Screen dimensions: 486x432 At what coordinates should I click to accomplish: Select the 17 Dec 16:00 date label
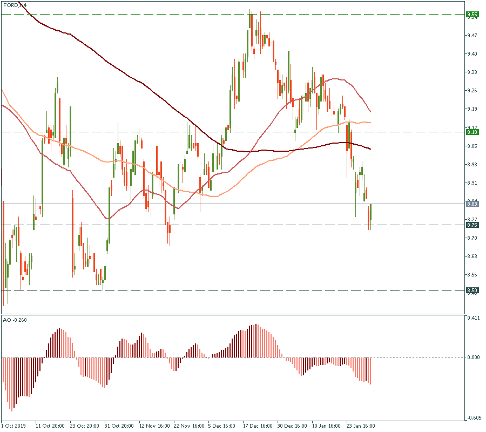tap(257, 426)
